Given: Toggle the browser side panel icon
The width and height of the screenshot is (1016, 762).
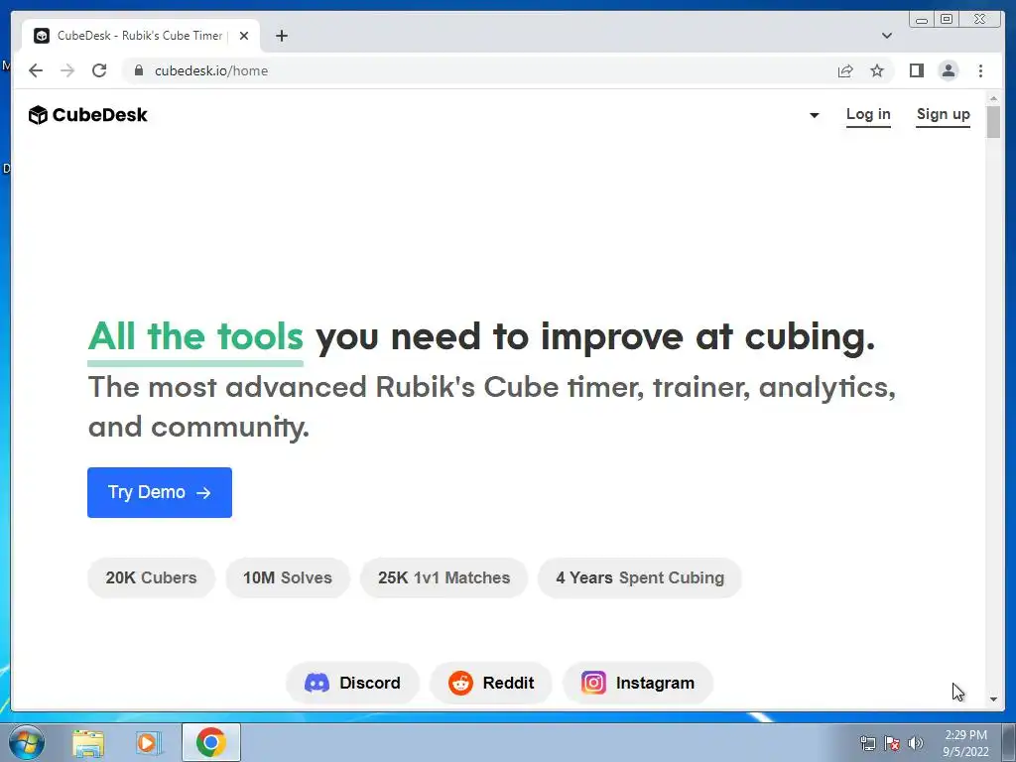Looking at the screenshot, I should click(916, 70).
